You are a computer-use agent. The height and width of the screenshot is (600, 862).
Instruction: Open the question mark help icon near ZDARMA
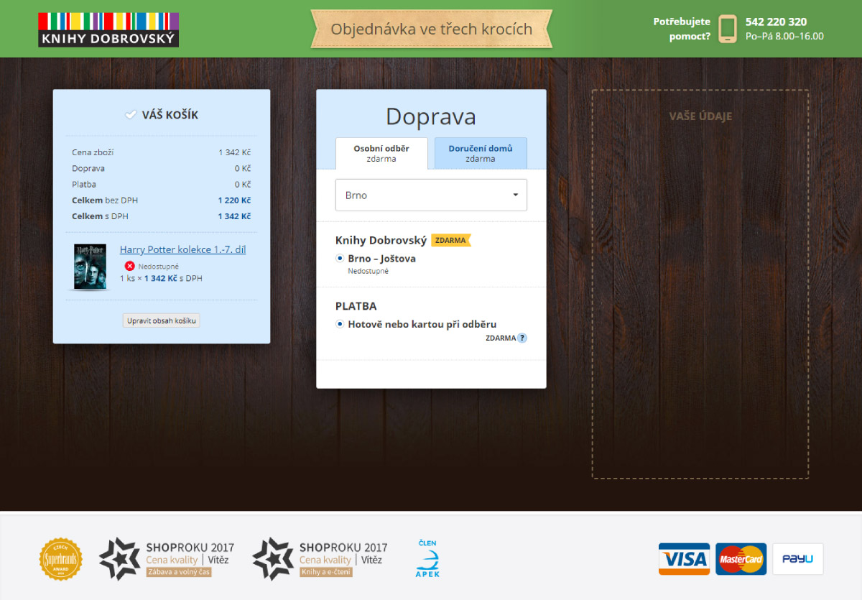[x=522, y=338]
